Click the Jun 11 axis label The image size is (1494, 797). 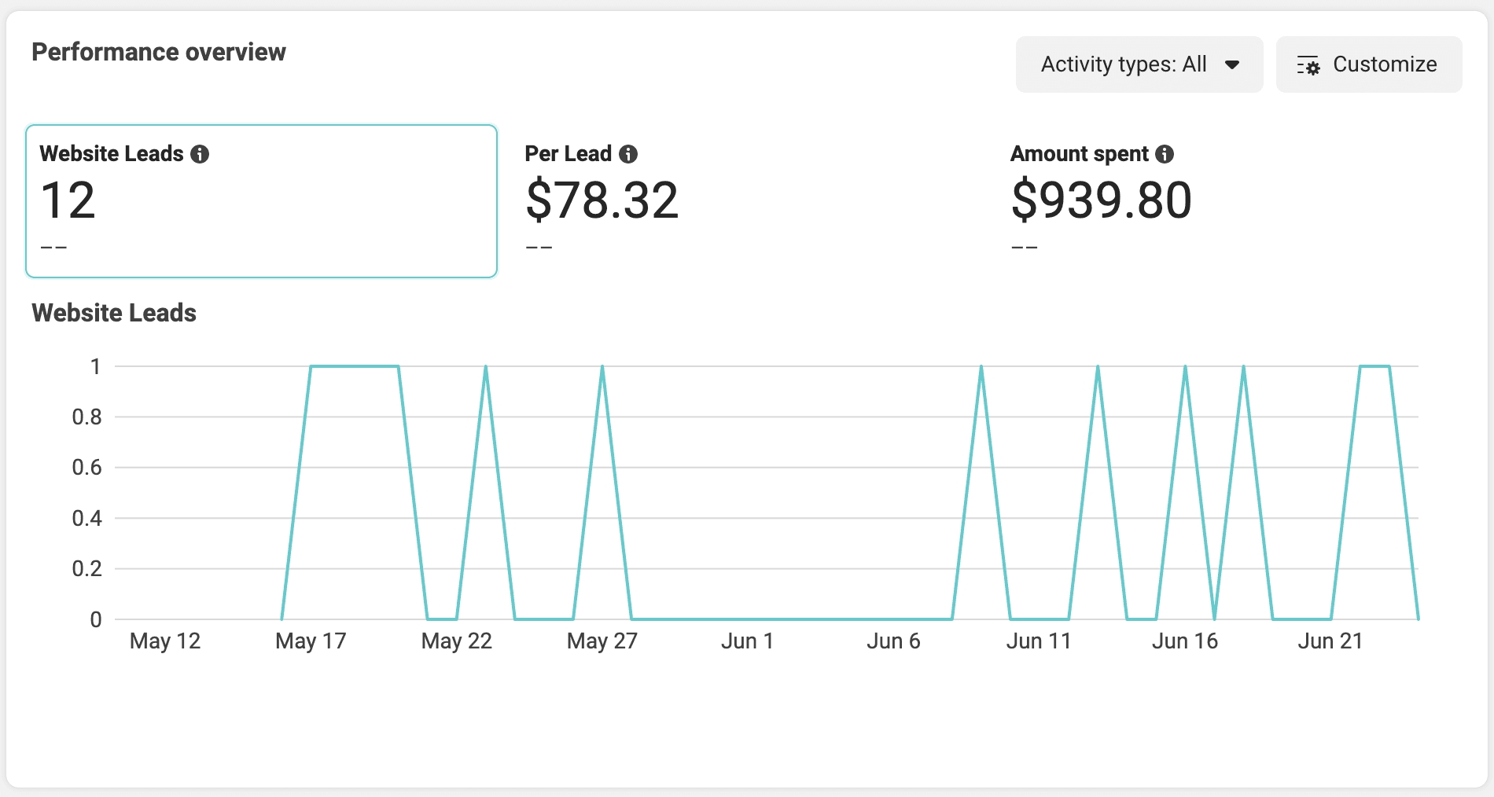click(x=1039, y=641)
